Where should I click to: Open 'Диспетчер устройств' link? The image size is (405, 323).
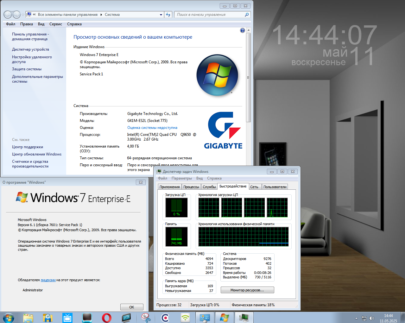click(30, 49)
